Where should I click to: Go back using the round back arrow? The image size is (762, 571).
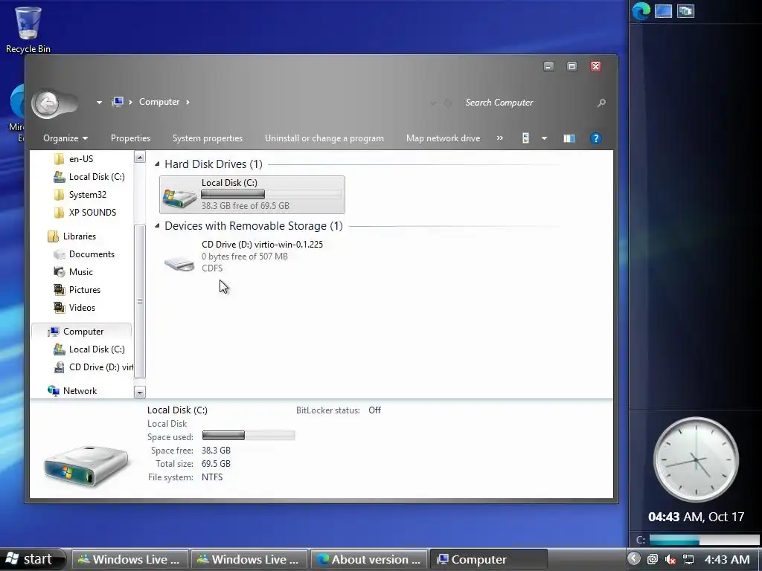pos(48,103)
